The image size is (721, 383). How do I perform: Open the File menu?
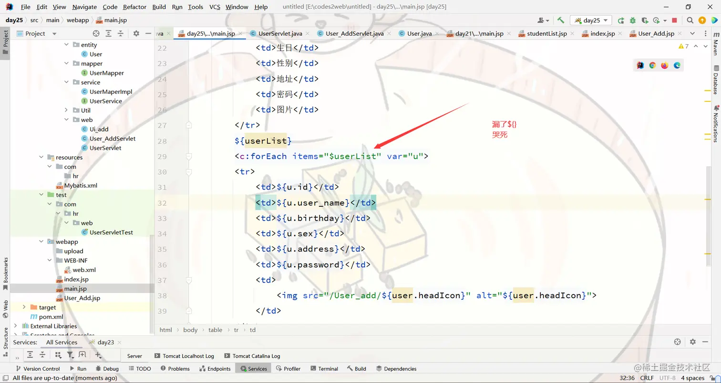point(26,7)
